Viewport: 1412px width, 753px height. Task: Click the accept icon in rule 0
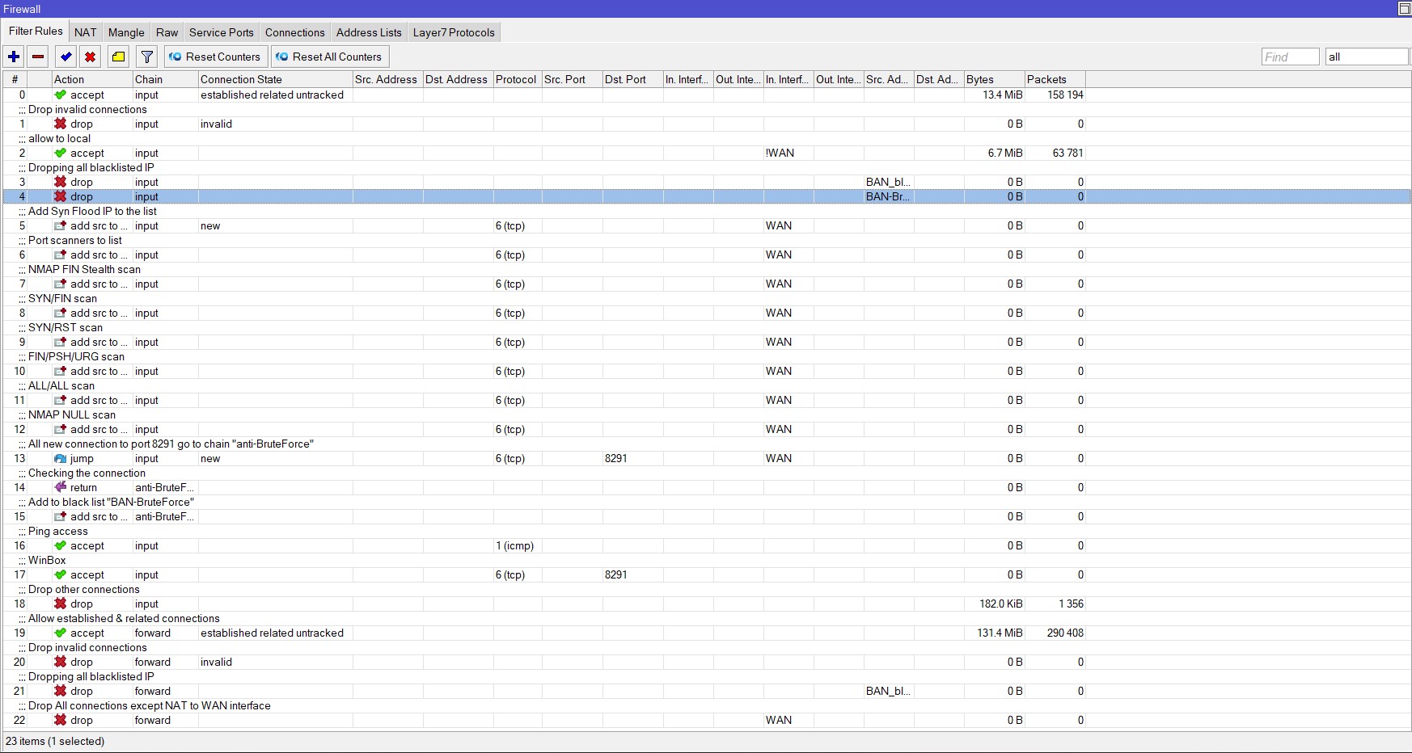pyautogui.click(x=60, y=95)
